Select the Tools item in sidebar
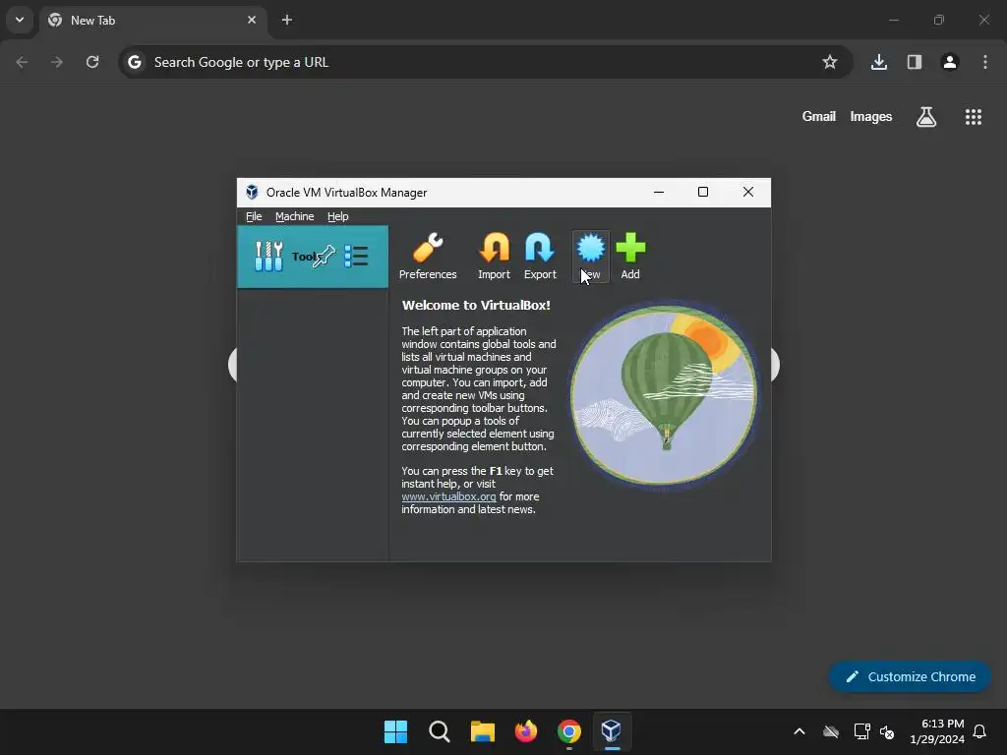 pyautogui.click(x=313, y=257)
